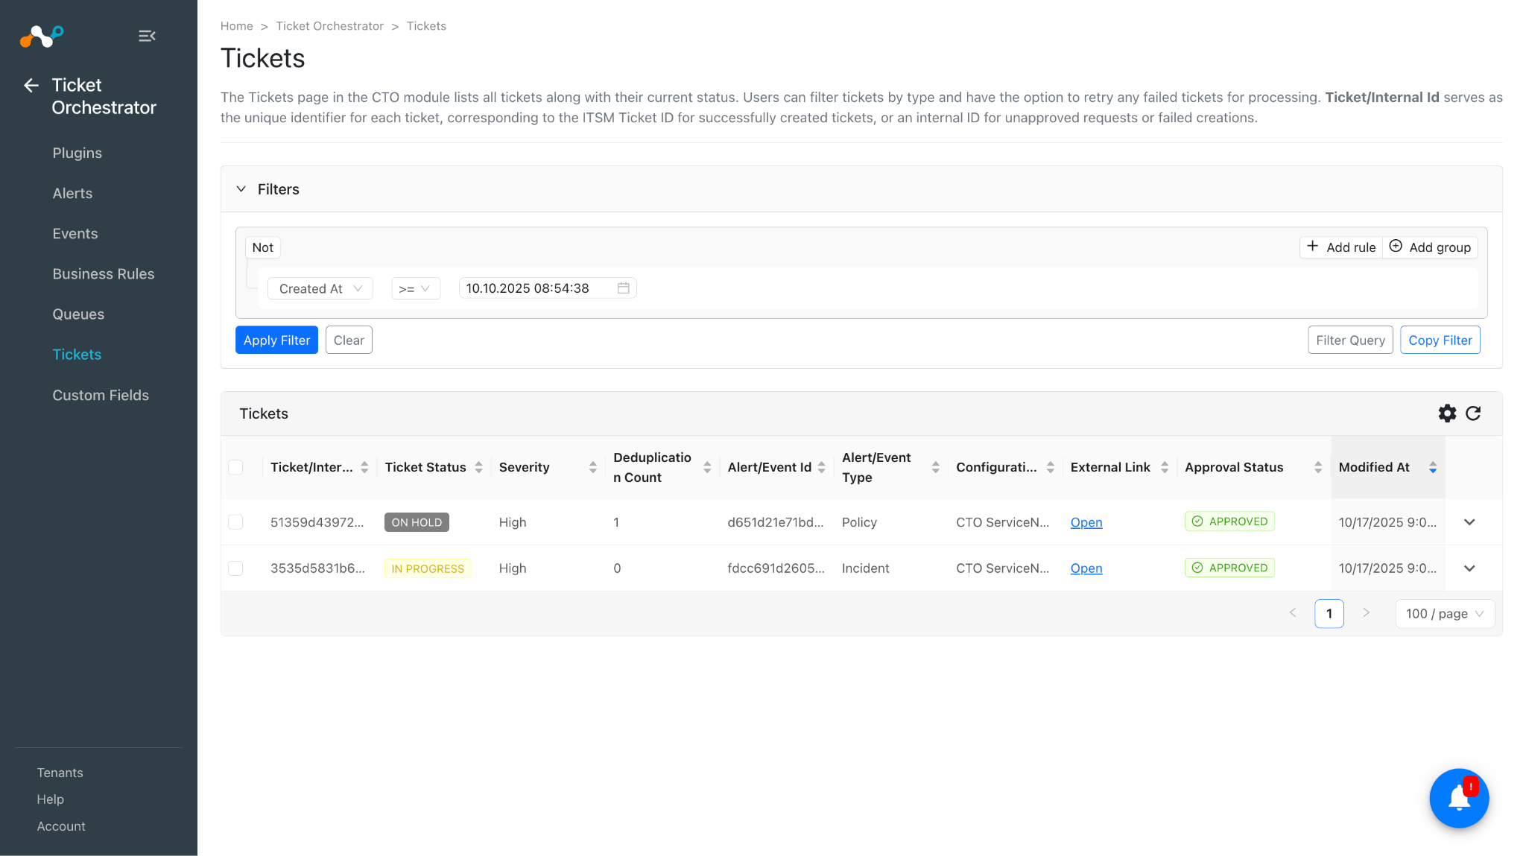The height and width of the screenshot is (856, 1526).
Task: Select the ON HOLD ticket checkbox
Action: pos(235,522)
